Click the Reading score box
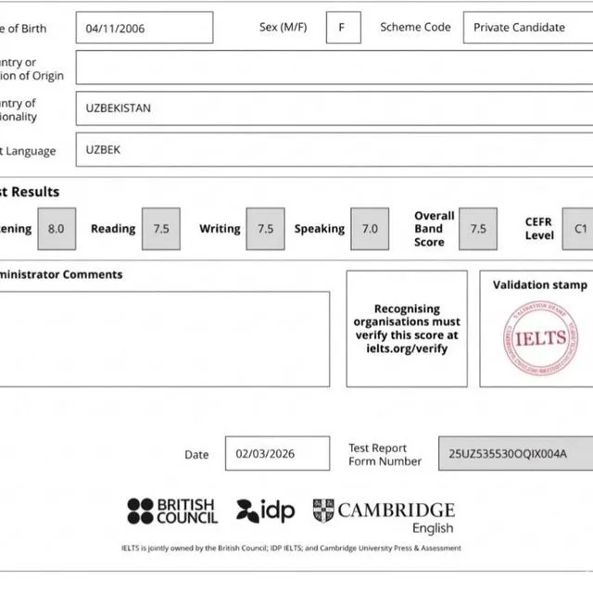The height and width of the screenshot is (593, 593). point(161,229)
